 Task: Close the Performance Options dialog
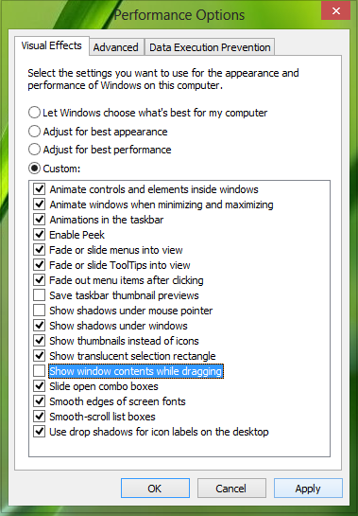click(x=335, y=10)
